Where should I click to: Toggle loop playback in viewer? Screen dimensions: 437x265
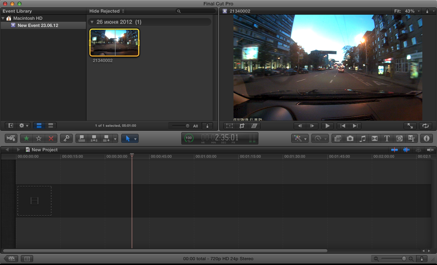point(425,126)
